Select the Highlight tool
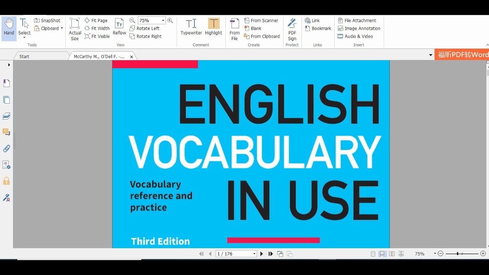This screenshot has height=275, width=489. pyautogui.click(x=214, y=27)
